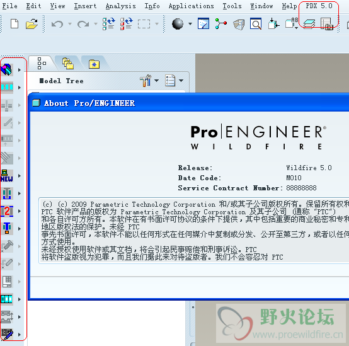Open the appearance sphere dropdown arrow

tap(190, 23)
